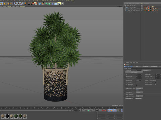Image resolution: width=161 pixels, height=120 pixels.
Task: Expand the View Clipping disclosure arrow
Action: tap(125, 92)
